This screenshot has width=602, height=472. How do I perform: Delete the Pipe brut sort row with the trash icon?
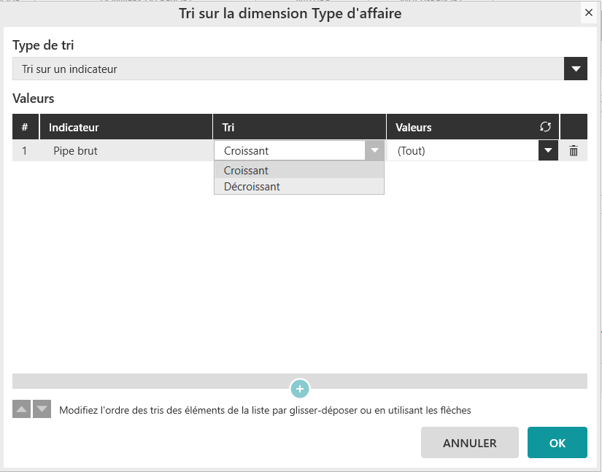click(574, 151)
